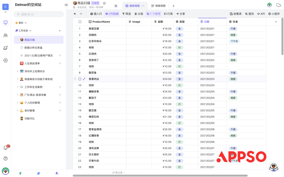
Task: Open the view list menu icon
Action: coord(116,6)
